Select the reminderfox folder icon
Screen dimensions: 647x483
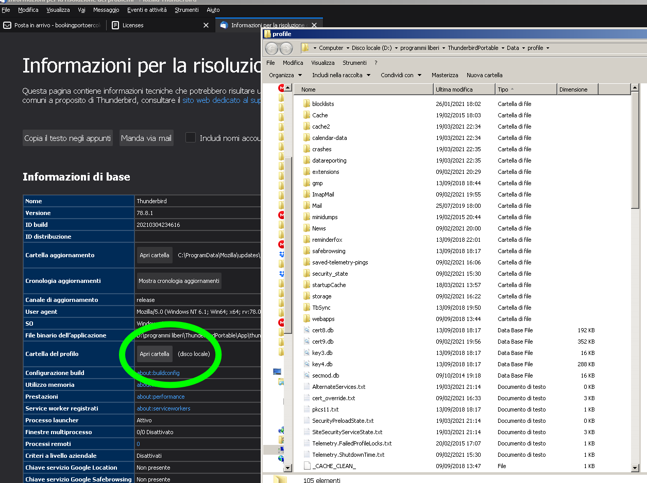(x=307, y=240)
